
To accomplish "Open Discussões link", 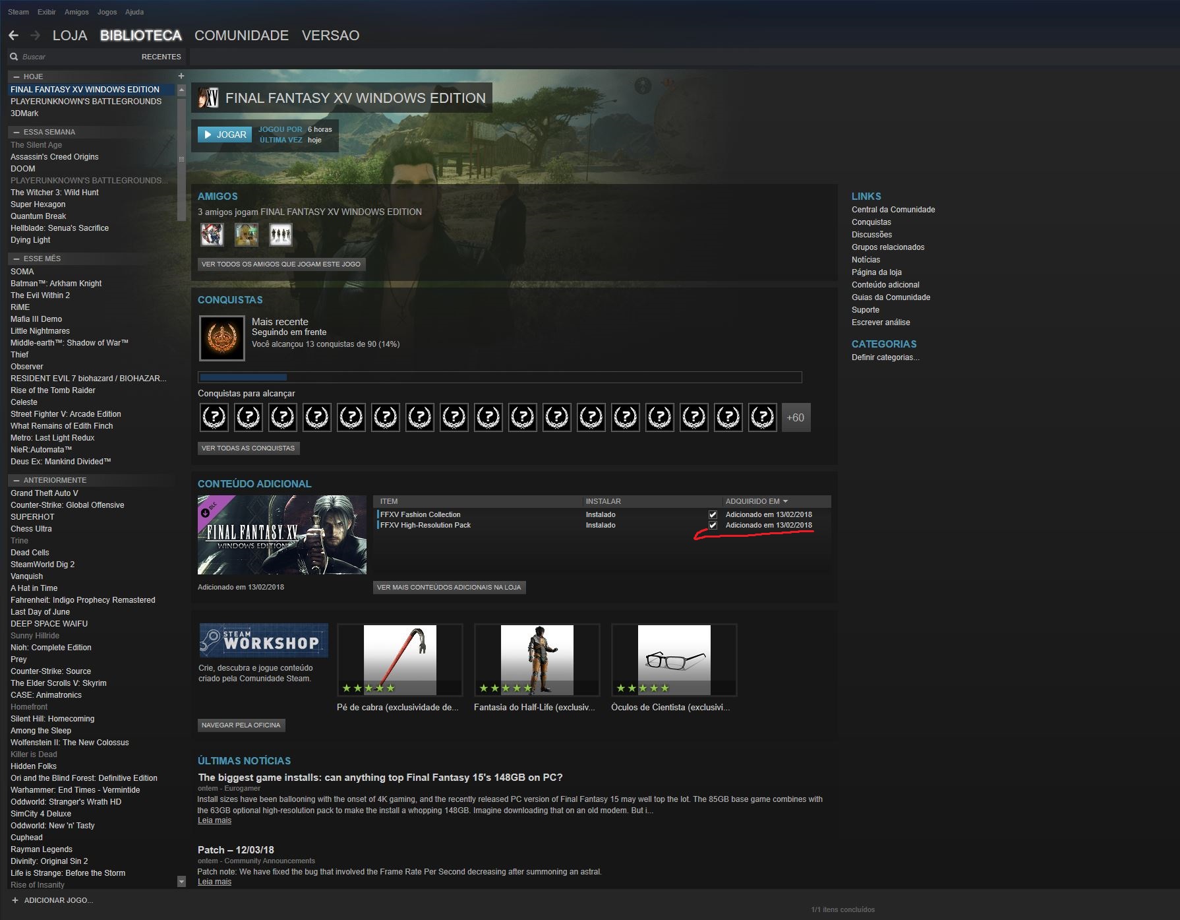I will (871, 235).
